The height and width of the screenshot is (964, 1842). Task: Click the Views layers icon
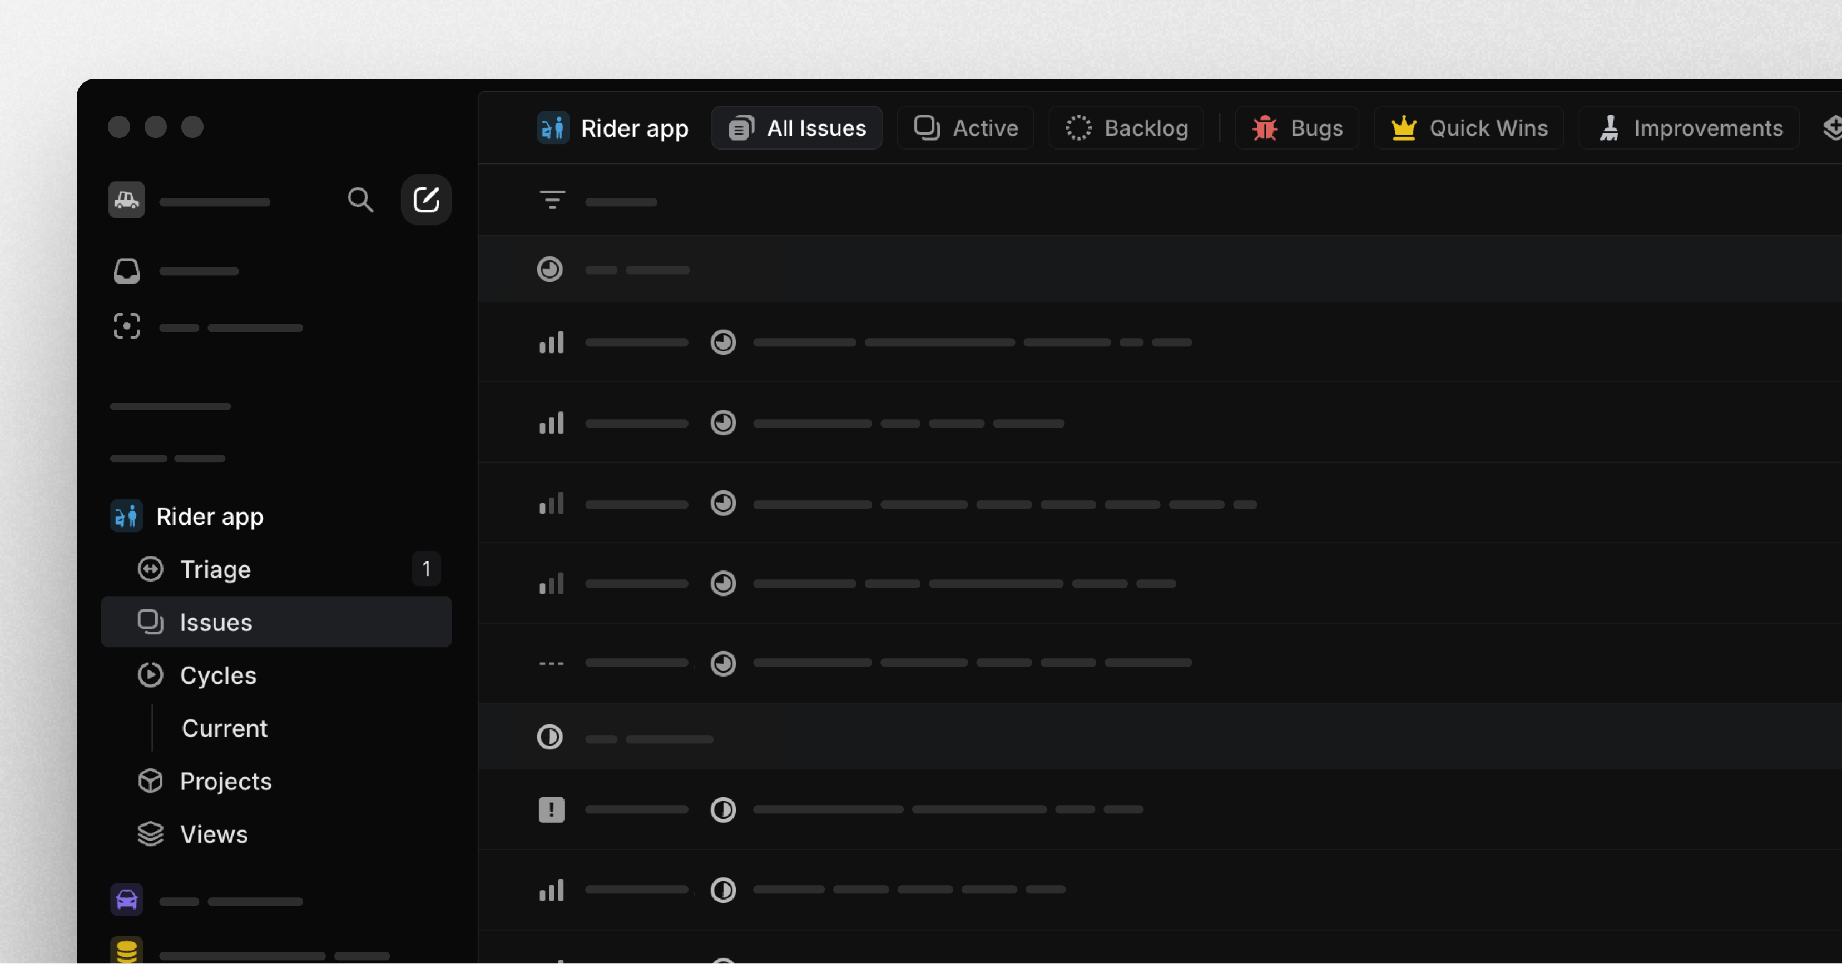pos(150,834)
